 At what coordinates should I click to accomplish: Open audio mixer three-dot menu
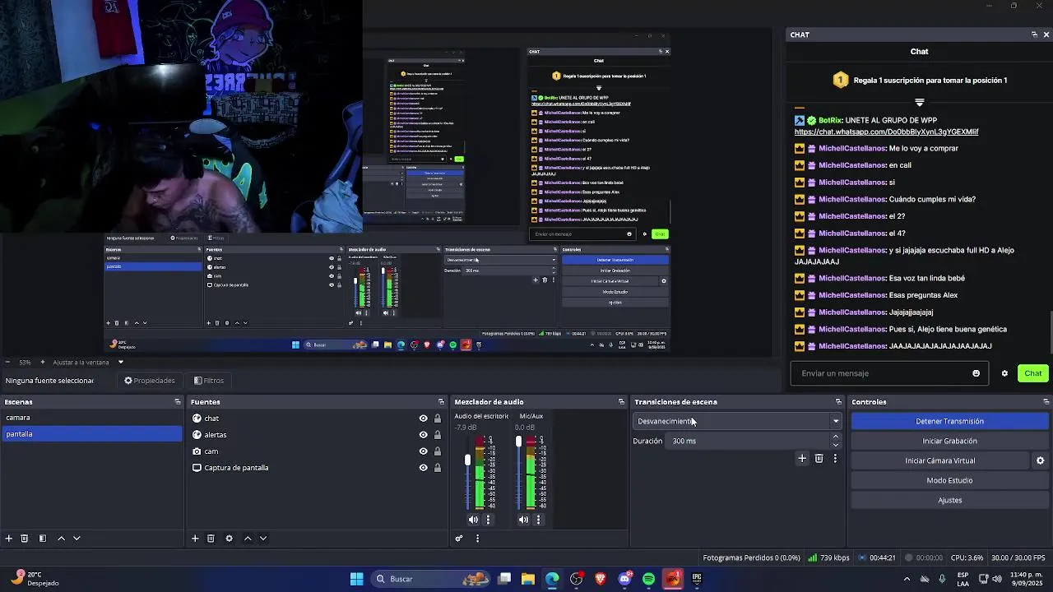click(x=477, y=539)
